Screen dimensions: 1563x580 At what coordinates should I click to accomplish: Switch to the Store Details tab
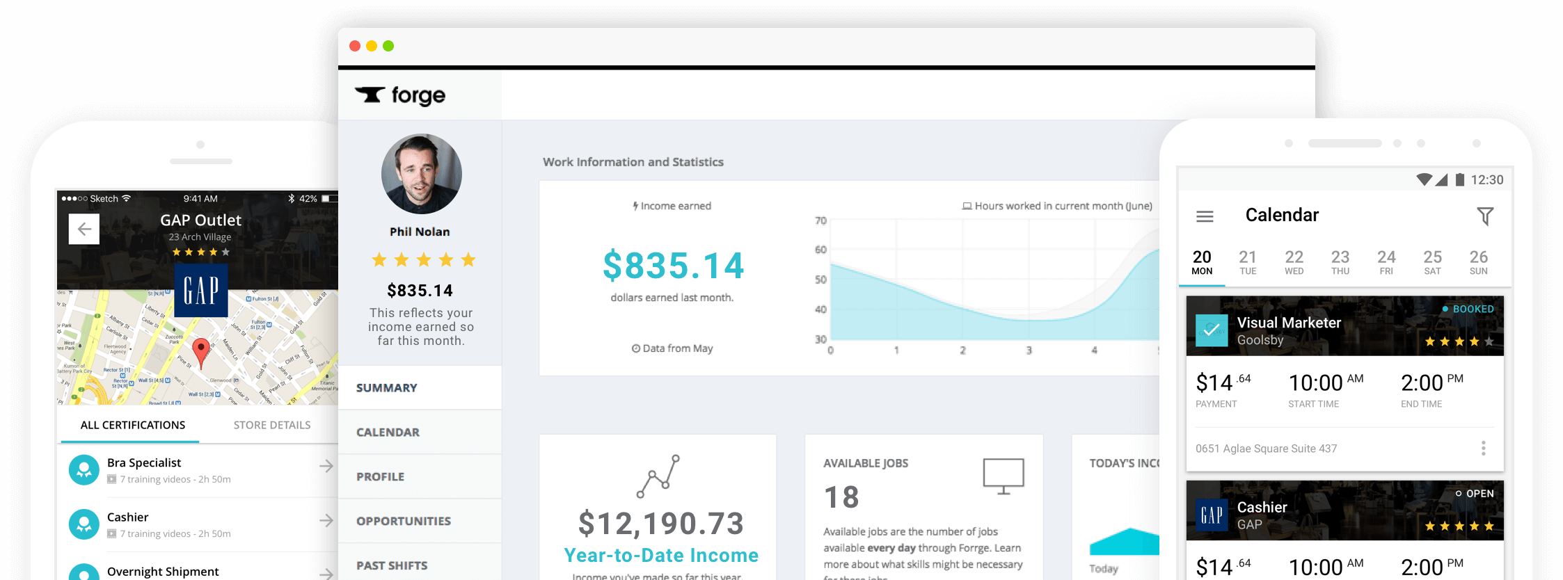pyautogui.click(x=272, y=425)
